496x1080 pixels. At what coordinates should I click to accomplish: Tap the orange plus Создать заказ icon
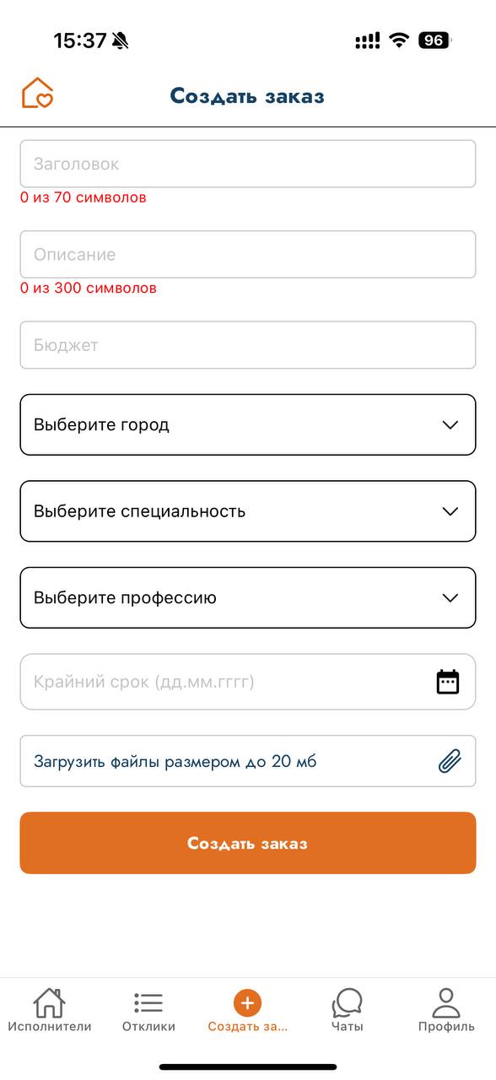click(247, 1002)
